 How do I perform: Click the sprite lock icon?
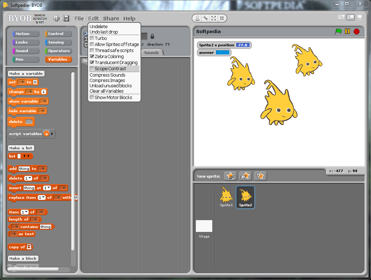tap(152, 36)
